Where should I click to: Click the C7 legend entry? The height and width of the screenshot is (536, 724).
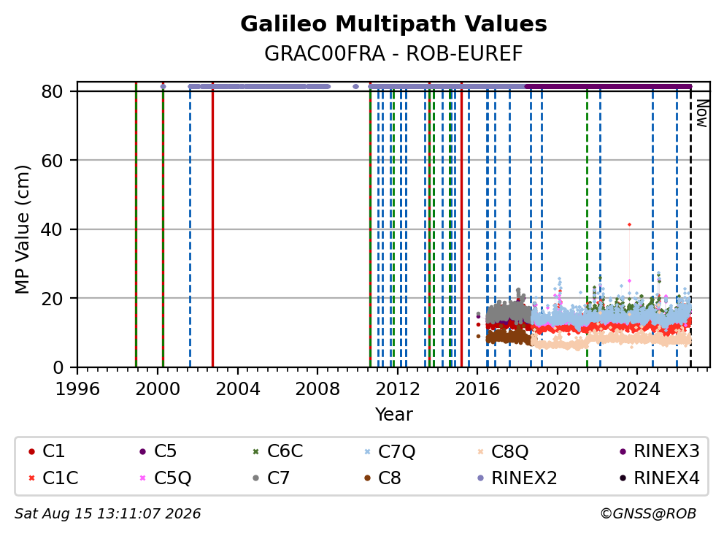click(x=271, y=478)
